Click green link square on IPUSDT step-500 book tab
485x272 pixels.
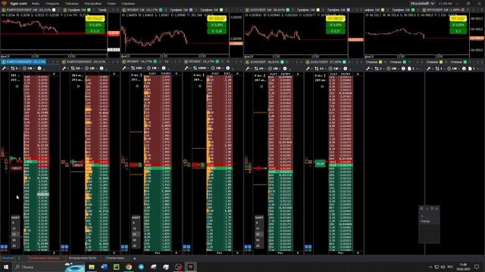click(x=155, y=62)
